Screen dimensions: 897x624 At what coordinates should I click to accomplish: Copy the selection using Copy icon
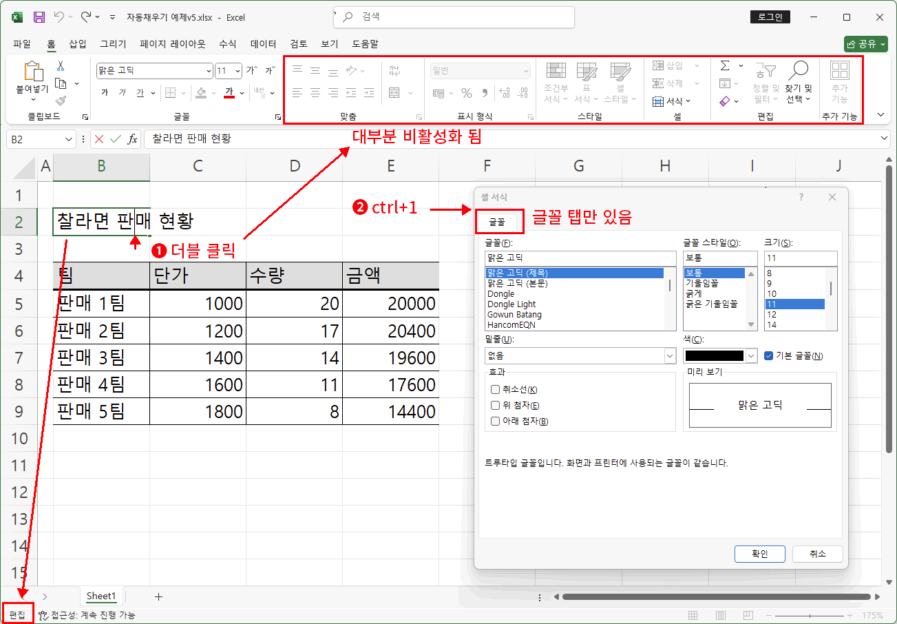coord(61,83)
